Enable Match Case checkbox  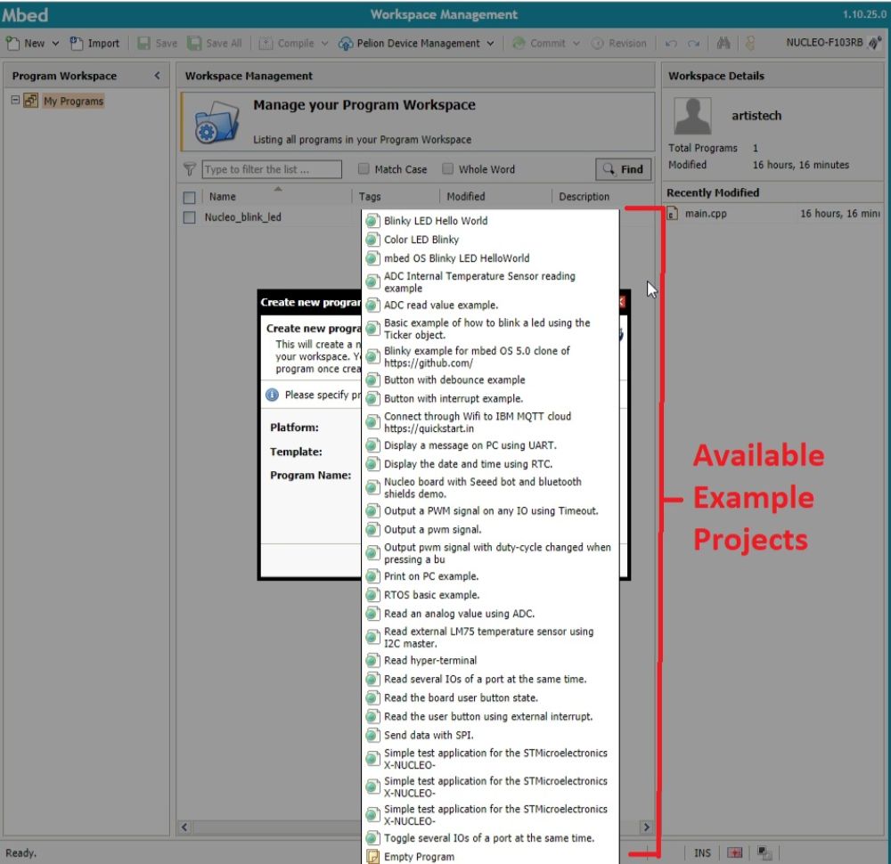(x=364, y=168)
